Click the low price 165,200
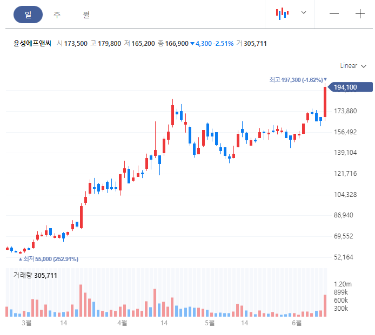The height and width of the screenshot is (335, 375). [x=143, y=44]
